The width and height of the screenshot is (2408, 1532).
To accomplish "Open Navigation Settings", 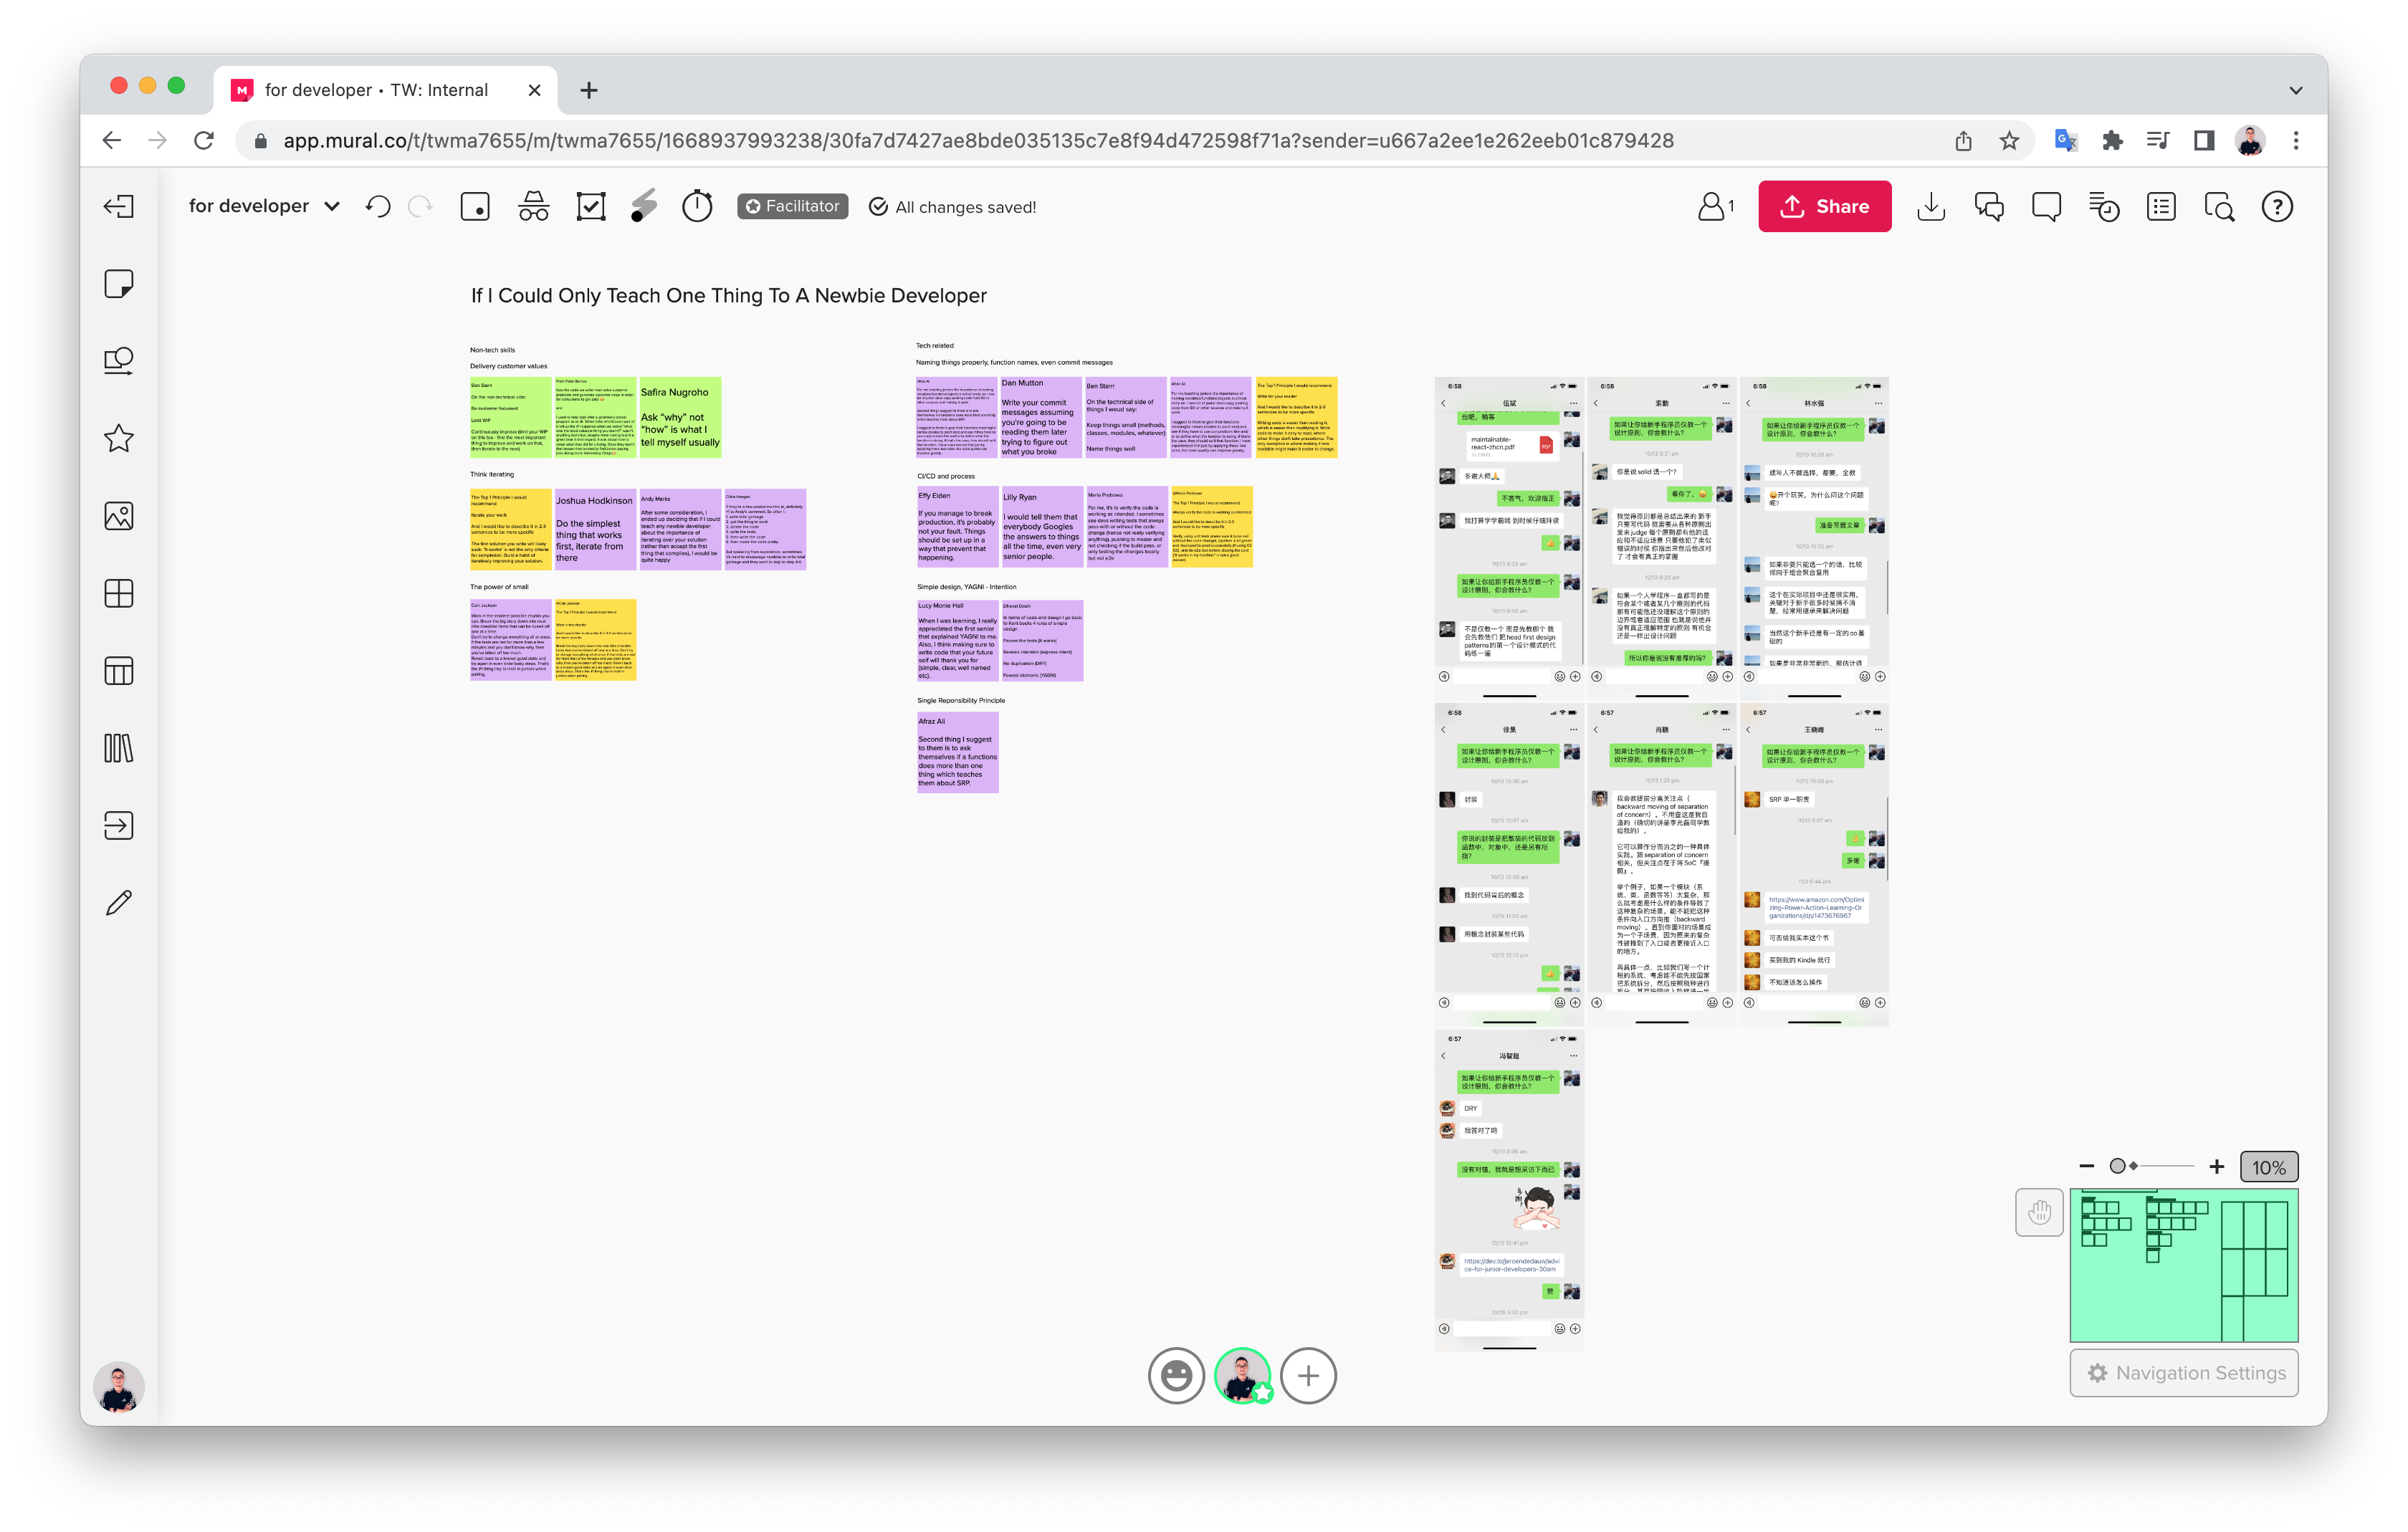I will pyautogui.click(x=2184, y=1373).
